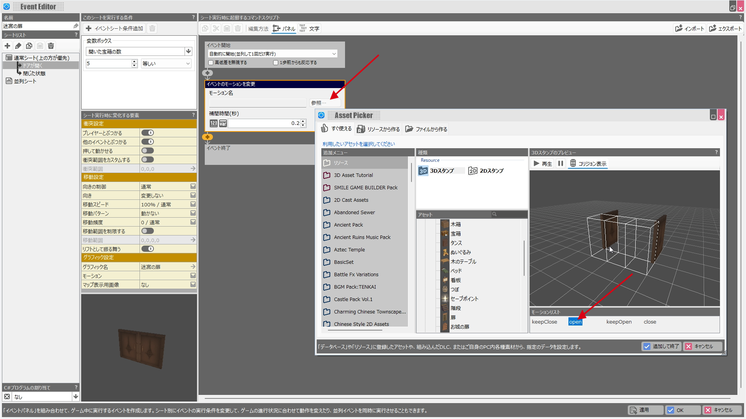Open the 移動パターン dropdown

193,213
